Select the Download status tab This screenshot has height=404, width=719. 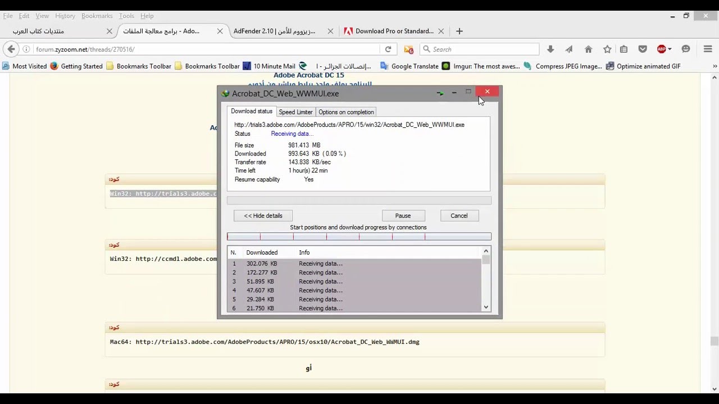[252, 111]
